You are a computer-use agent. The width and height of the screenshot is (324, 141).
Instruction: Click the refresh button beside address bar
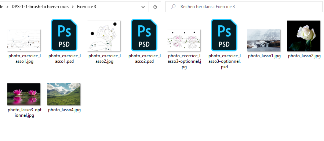coord(155,7)
